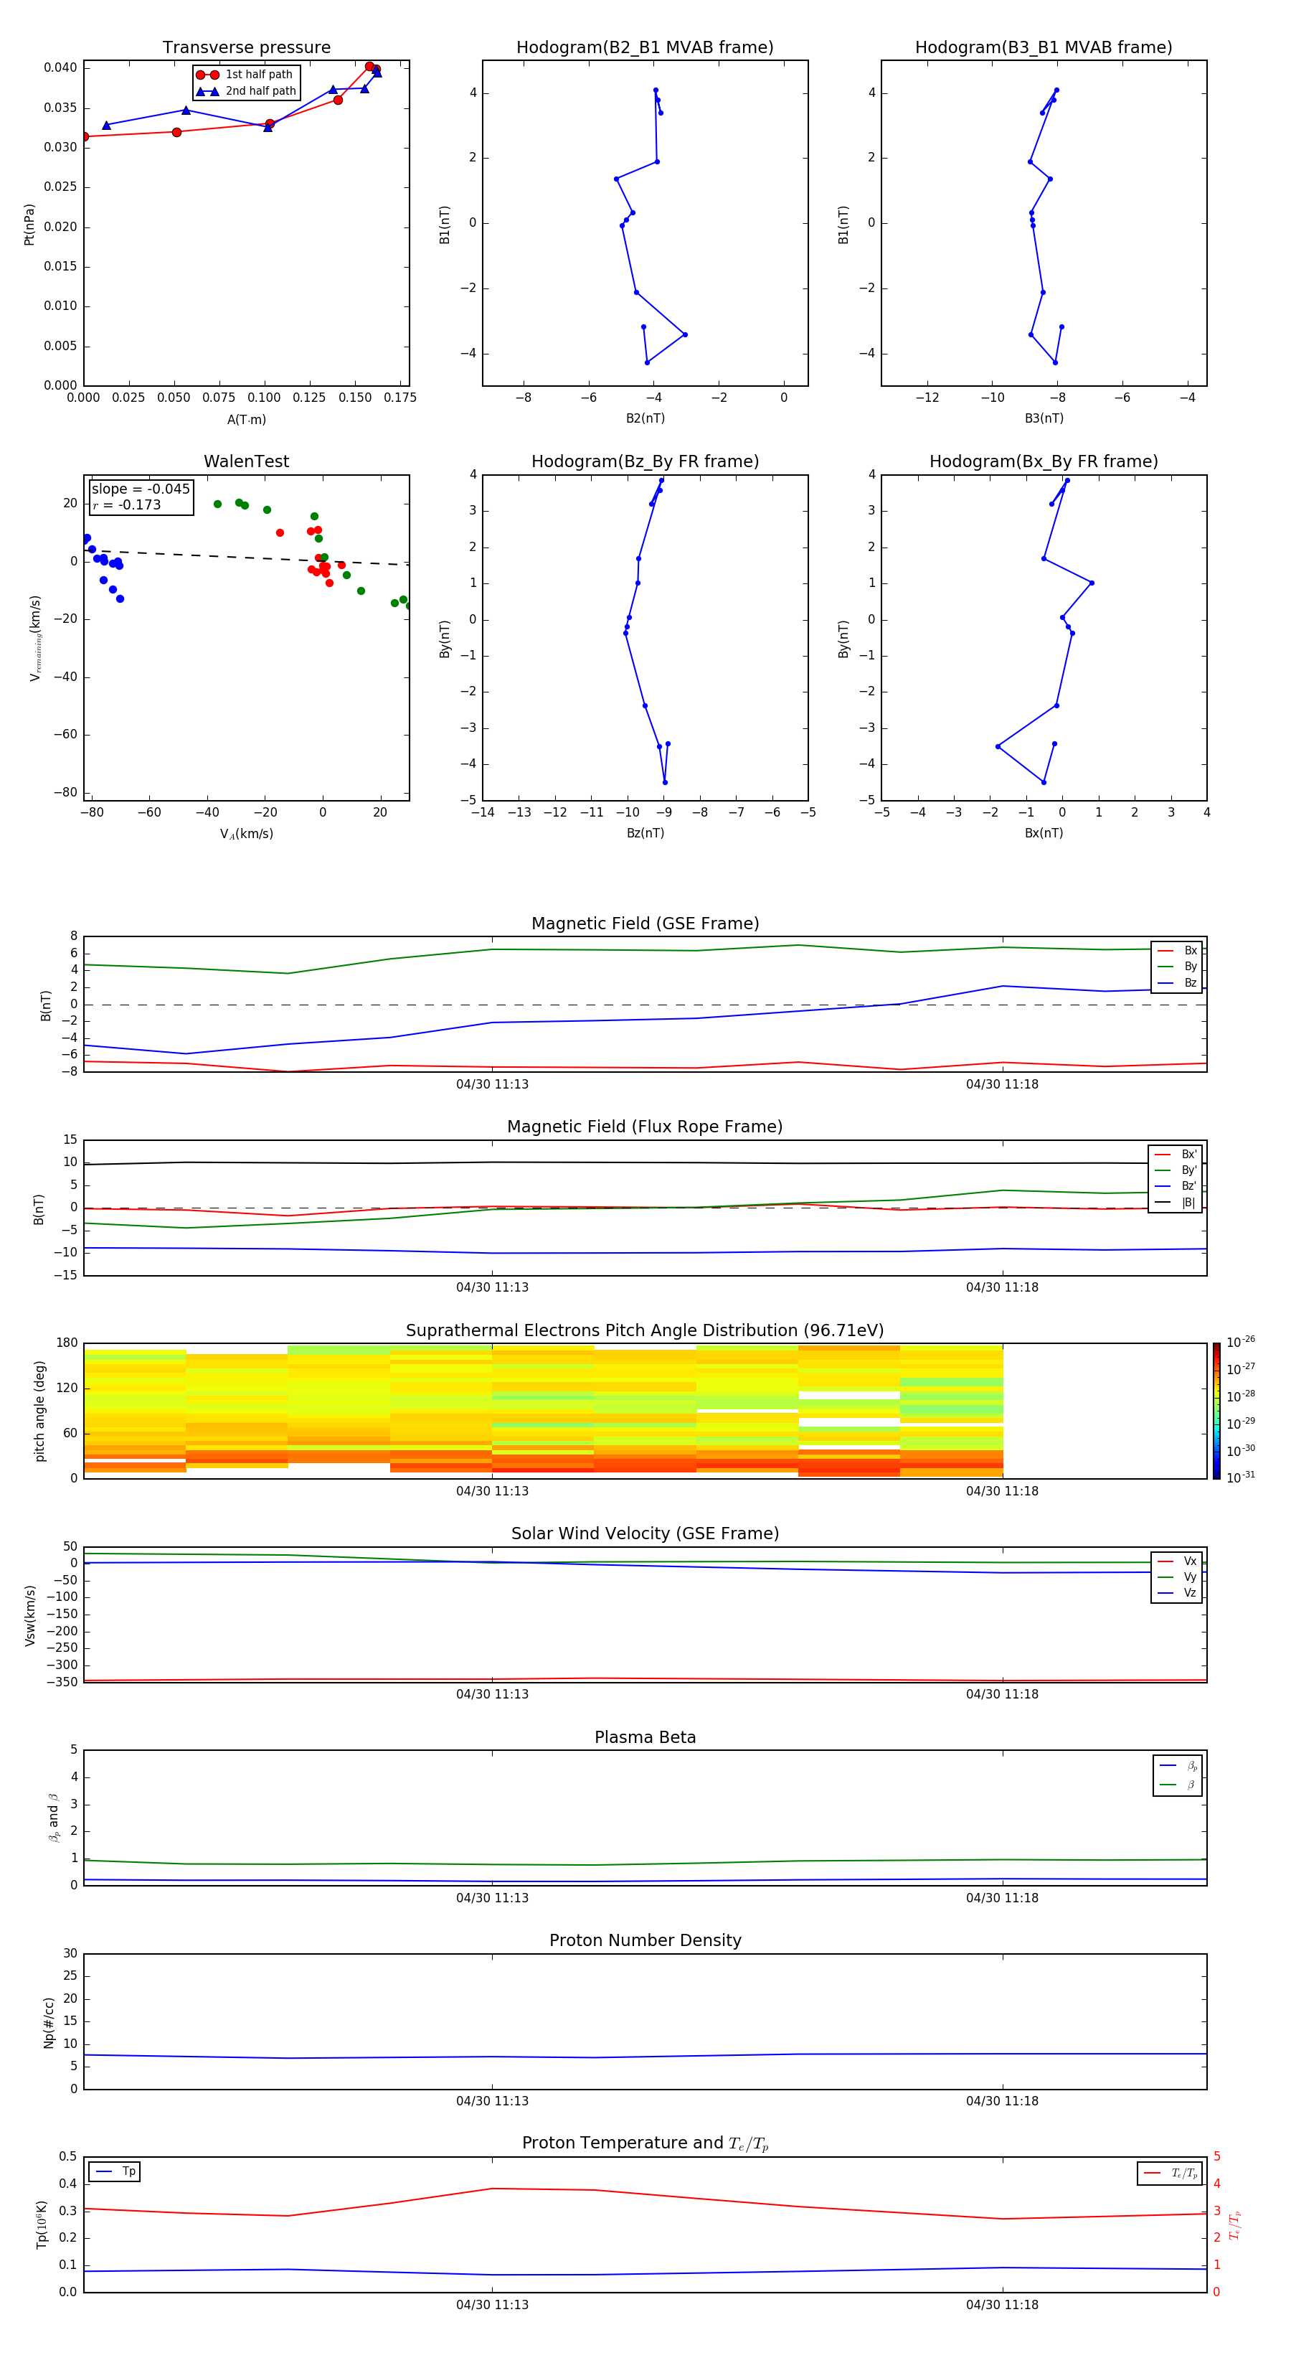Click the 'pitch angle (deg)' axis label
The height and width of the screenshot is (2368, 1291).
tap(39, 1411)
